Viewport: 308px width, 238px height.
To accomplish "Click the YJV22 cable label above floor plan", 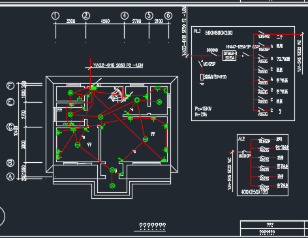I will coord(118,65).
